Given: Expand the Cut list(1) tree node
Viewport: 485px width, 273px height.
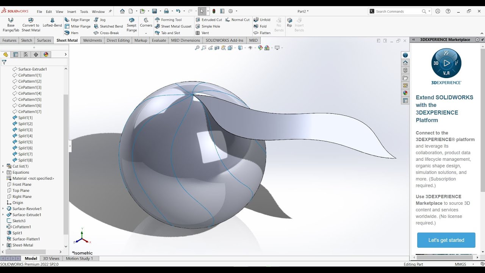Looking at the screenshot, I should pos(3,166).
